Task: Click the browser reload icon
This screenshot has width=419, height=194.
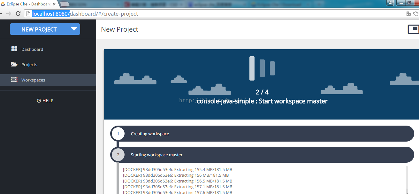Action: (x=18, y=14)
